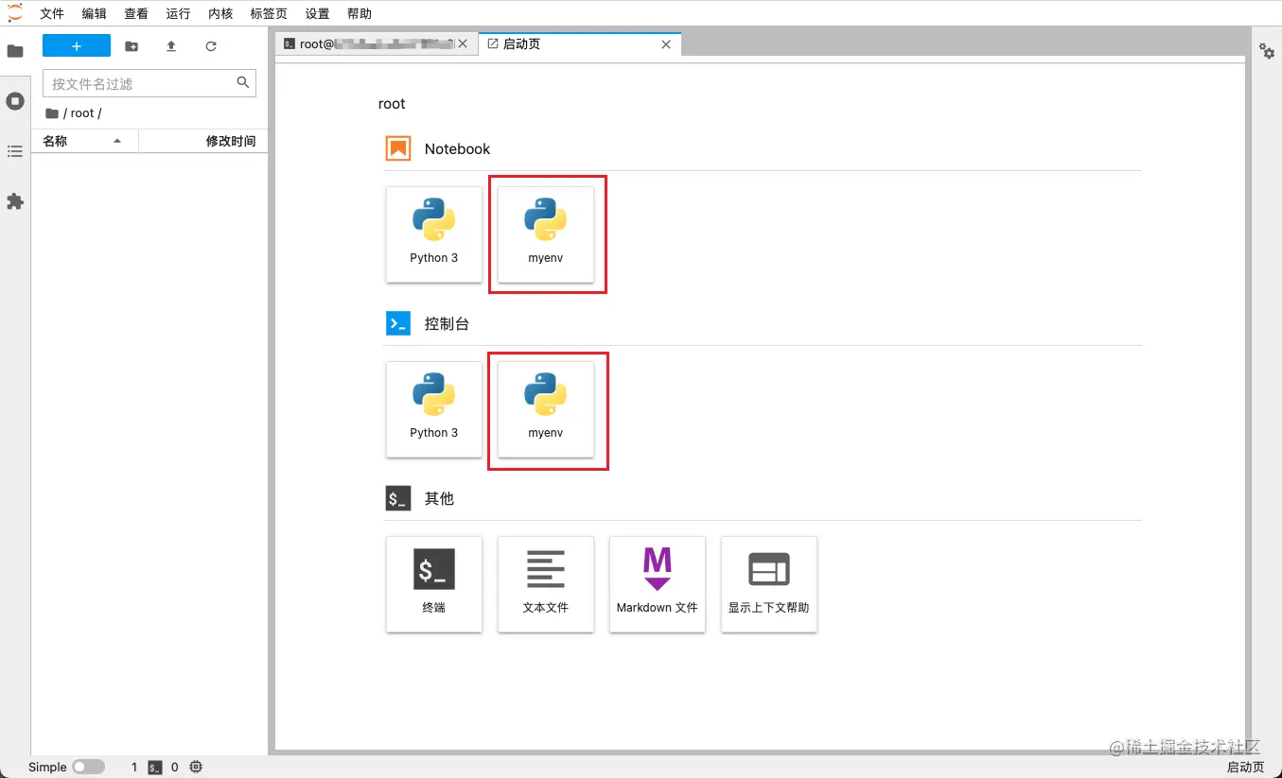Open the 查看 menu
The width and height of the screenshot is (1282, 778).
click(136, 13)
